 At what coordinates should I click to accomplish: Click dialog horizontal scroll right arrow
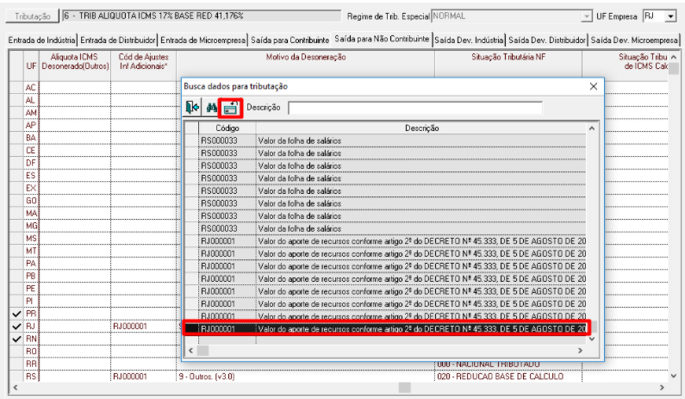point(580,351)
